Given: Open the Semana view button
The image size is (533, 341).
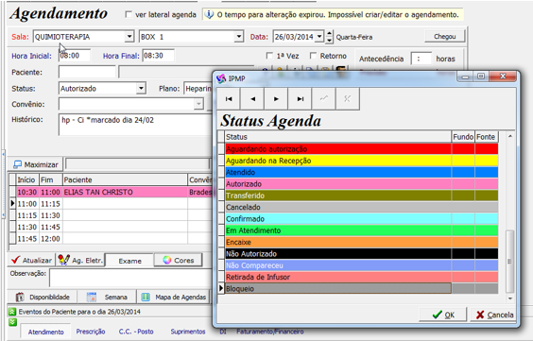Looking at the screenshot, I should tap(107, 297).
